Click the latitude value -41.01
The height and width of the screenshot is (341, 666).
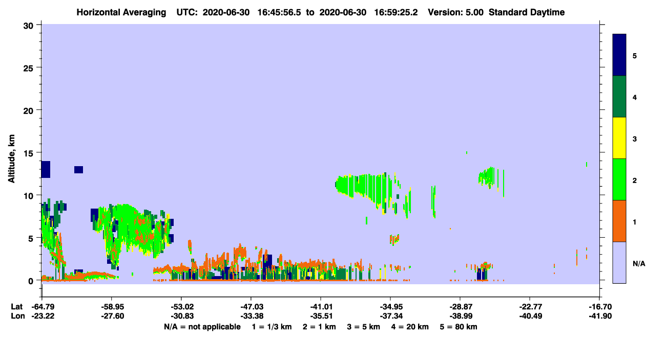(x=321, y=307)
